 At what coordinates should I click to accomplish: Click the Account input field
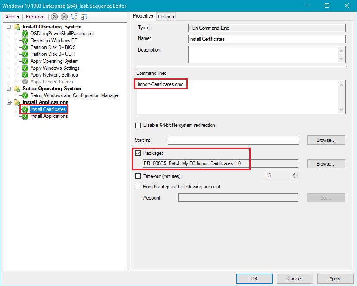[238, 197]
